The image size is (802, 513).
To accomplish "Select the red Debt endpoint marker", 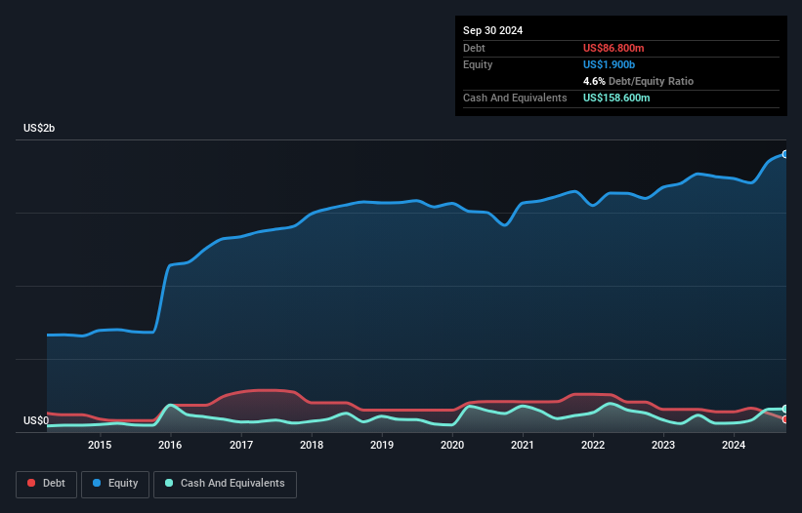I will click(x=785, y=419).
